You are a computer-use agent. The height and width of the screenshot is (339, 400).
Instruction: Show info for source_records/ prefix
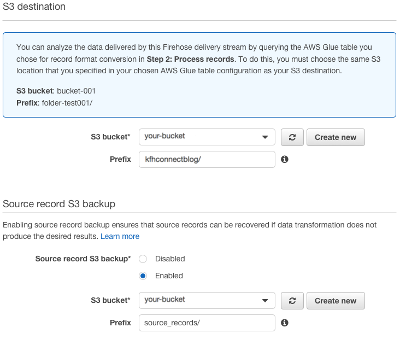click(284, 323)
